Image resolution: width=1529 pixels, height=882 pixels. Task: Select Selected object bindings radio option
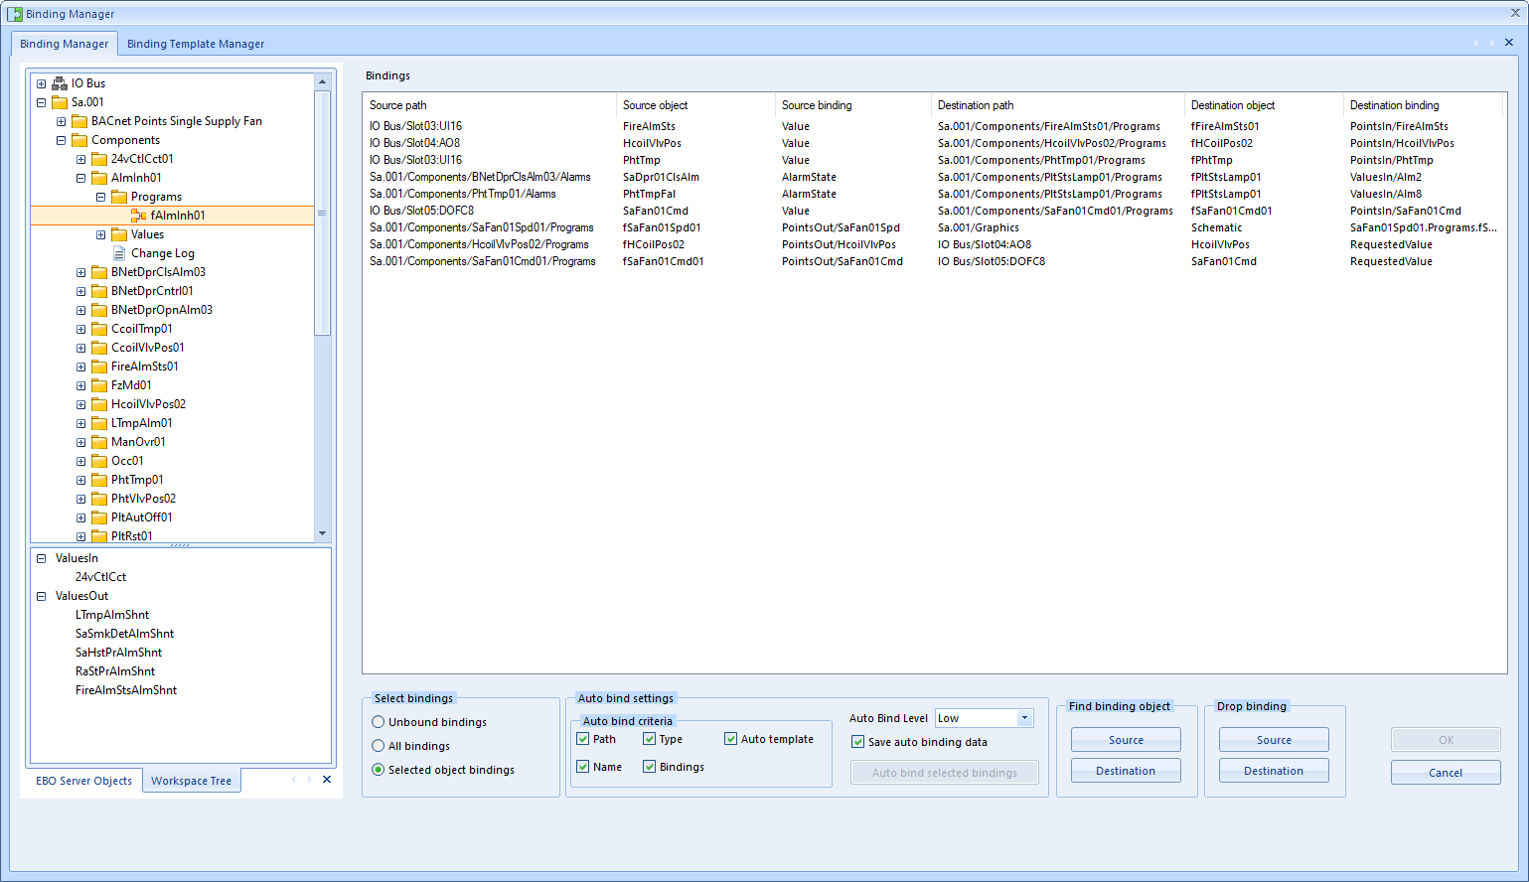(378, 770)
